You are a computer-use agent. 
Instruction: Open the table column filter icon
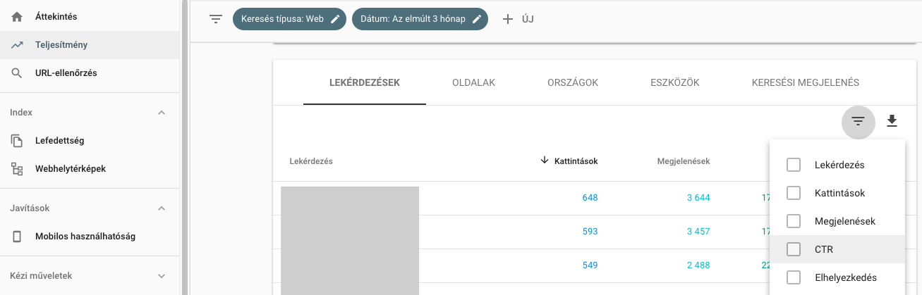click(x=858, y=122)
